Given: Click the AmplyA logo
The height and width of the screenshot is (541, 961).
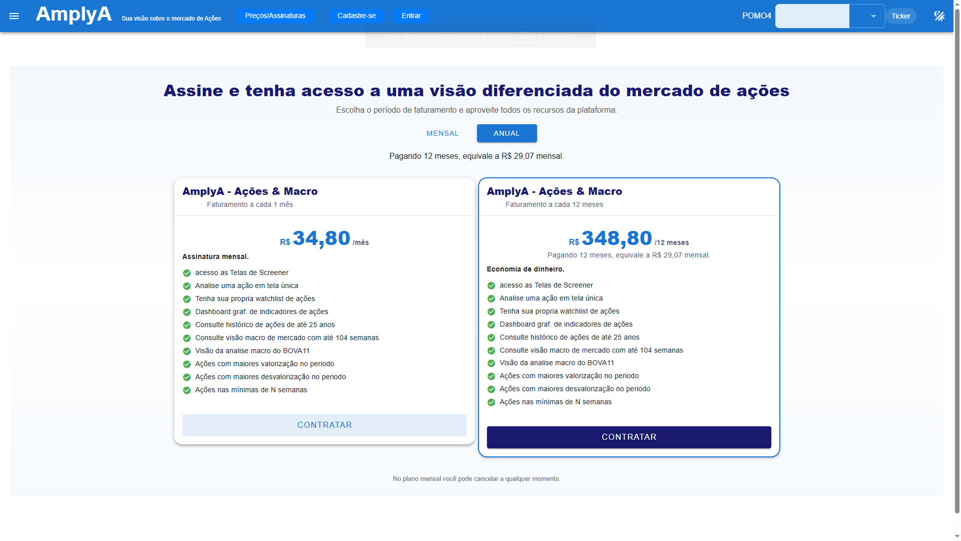Looking at the screenshot, I should [x=74, y=14].
